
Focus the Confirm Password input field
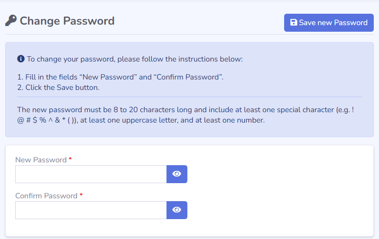(91, 210)
